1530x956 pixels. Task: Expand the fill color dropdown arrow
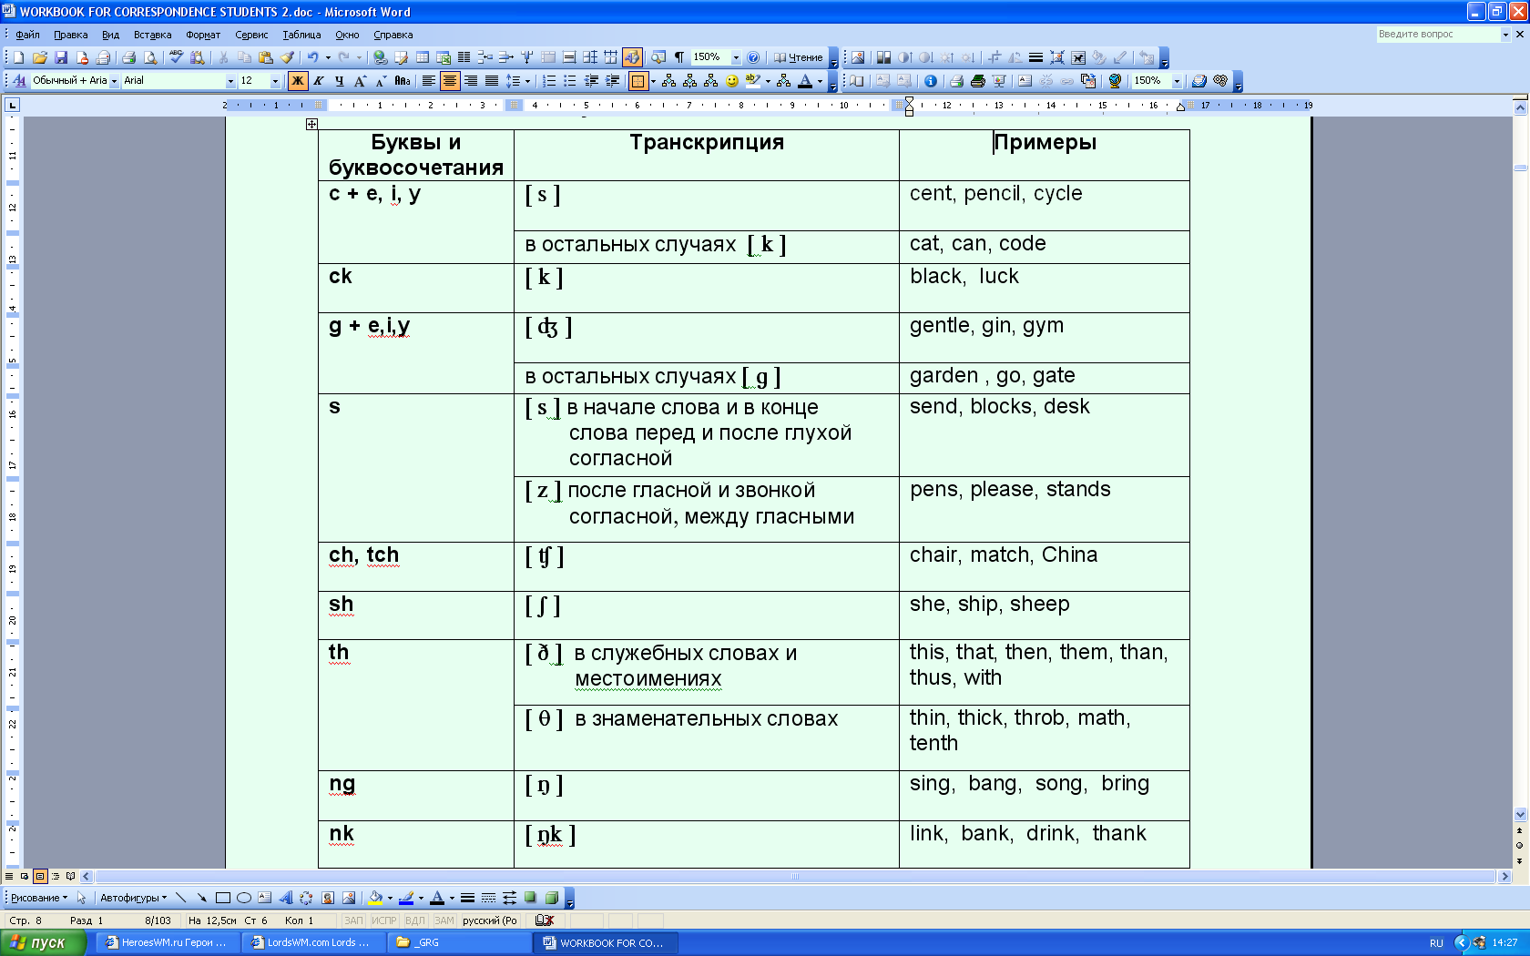click(x=390, y=898)
